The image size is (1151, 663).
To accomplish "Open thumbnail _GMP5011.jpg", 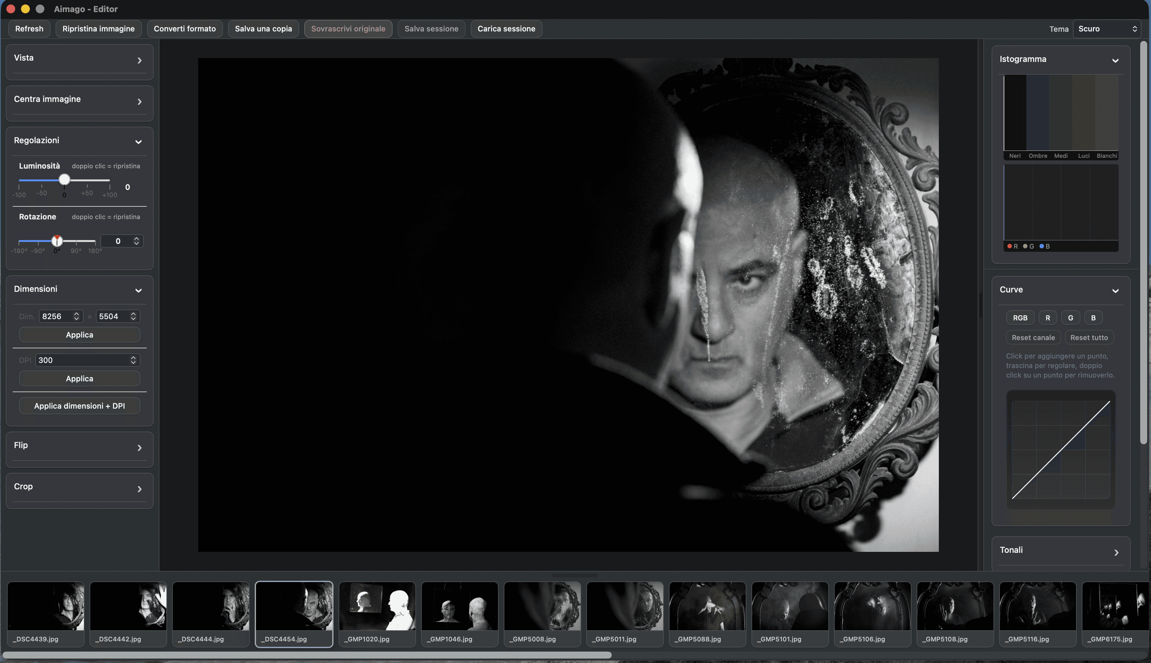I will click(x=625, y=614).
